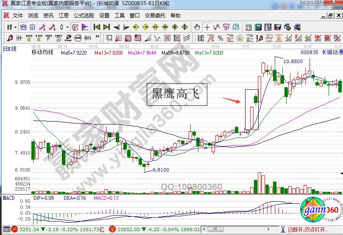Screen dimensions: 343x235
Task: Select the hand pan tool
Action: click(x=197, y=27)
